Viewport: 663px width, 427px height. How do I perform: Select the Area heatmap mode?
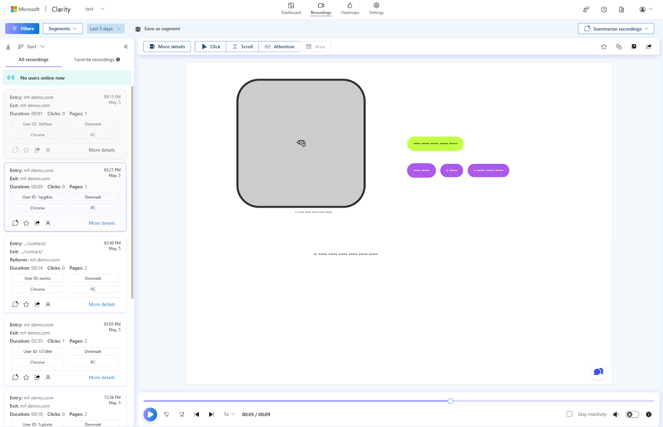[x=315, y=47]
